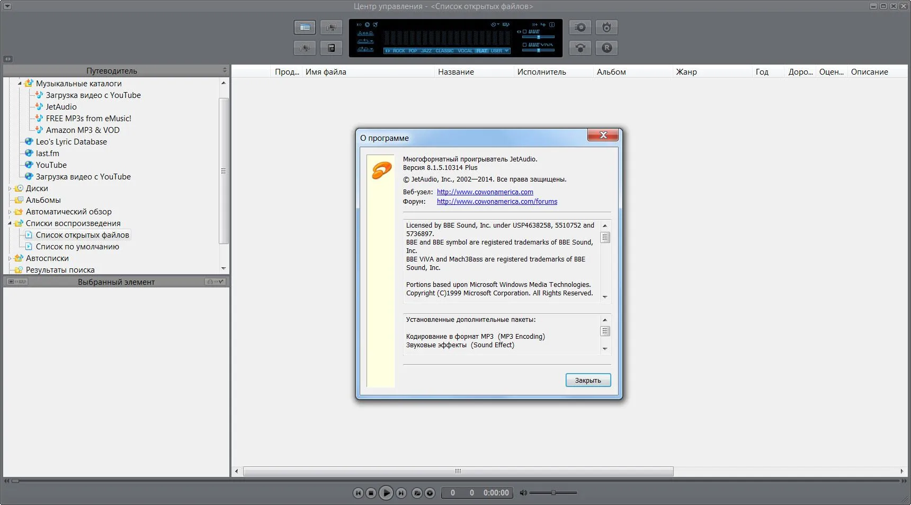Adjust the BBE ViVA level slider
Screen dimensions: 911x505
[538, 50]
